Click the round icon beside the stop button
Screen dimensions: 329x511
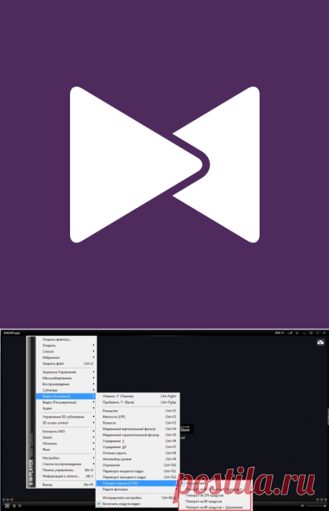[x=19, y=506]
